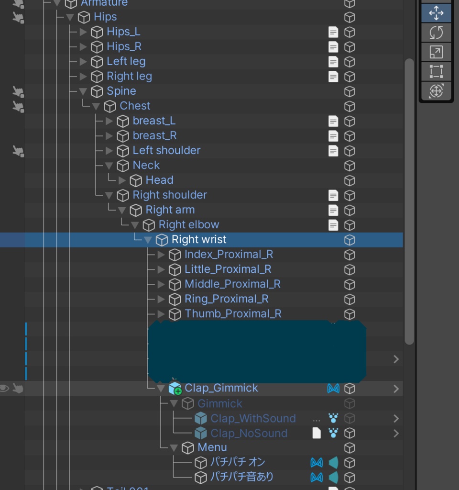Image resolution: width=459 pixels, height=490 pixels.
Task: Click particle icon on Clap_WithSound row
Action: tap(333, 418)
